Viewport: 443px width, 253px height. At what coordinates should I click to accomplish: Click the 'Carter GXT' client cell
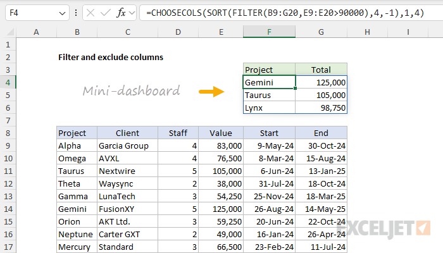(127, 235)
